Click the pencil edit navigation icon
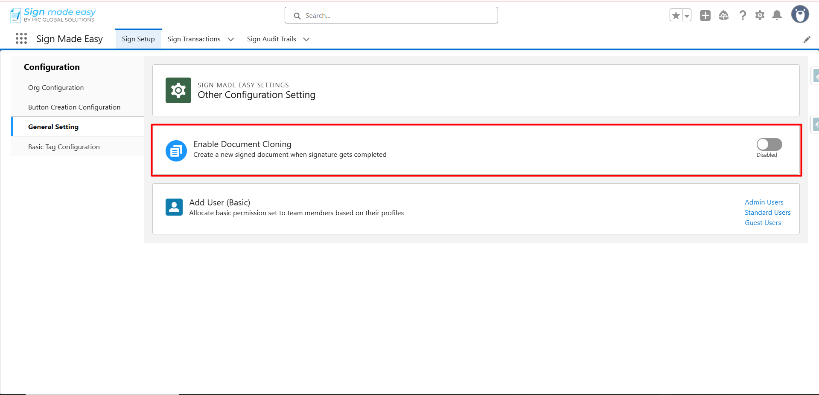Image resolution: width=819 pixels, height=395 pixels. [807, 40]
